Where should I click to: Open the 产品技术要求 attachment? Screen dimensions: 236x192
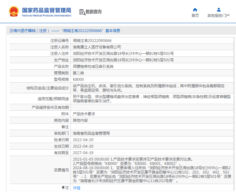[84, 114]
